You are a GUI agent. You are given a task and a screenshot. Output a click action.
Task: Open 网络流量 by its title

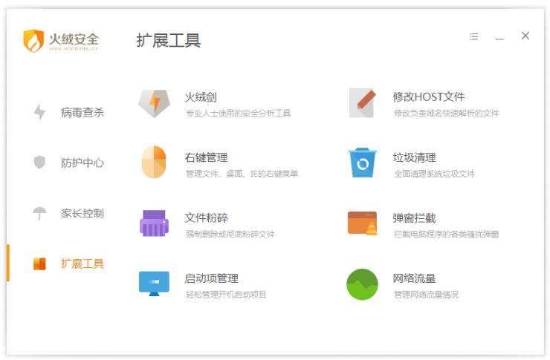pyautogui.click(x=414, y=278)
